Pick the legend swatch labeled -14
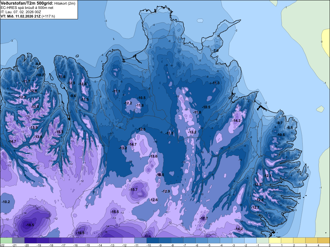 (104, 240)
